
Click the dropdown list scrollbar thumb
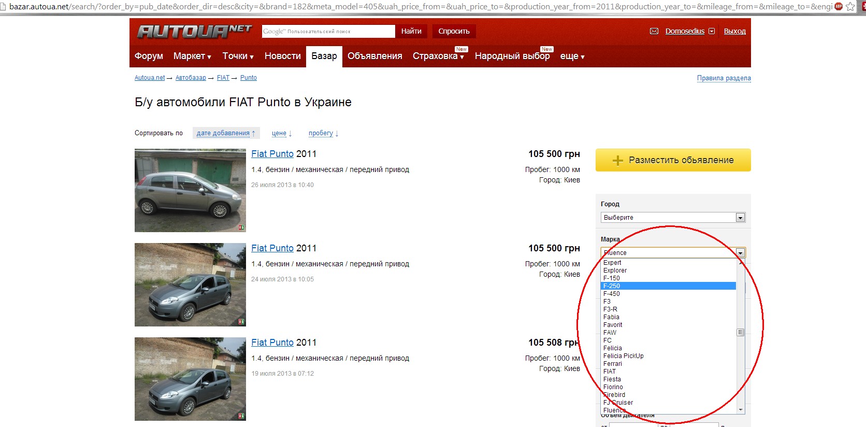[x=740, y=332]
